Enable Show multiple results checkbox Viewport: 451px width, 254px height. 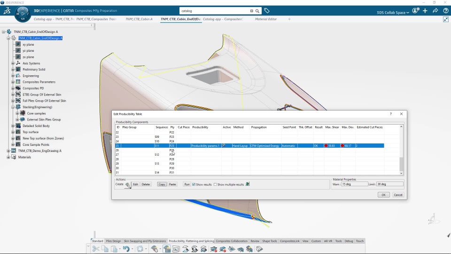click(215, 184)
